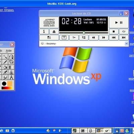
Task: Close the Lecteur de CD window
Action: pyautogui.click(x=126, y=13)
